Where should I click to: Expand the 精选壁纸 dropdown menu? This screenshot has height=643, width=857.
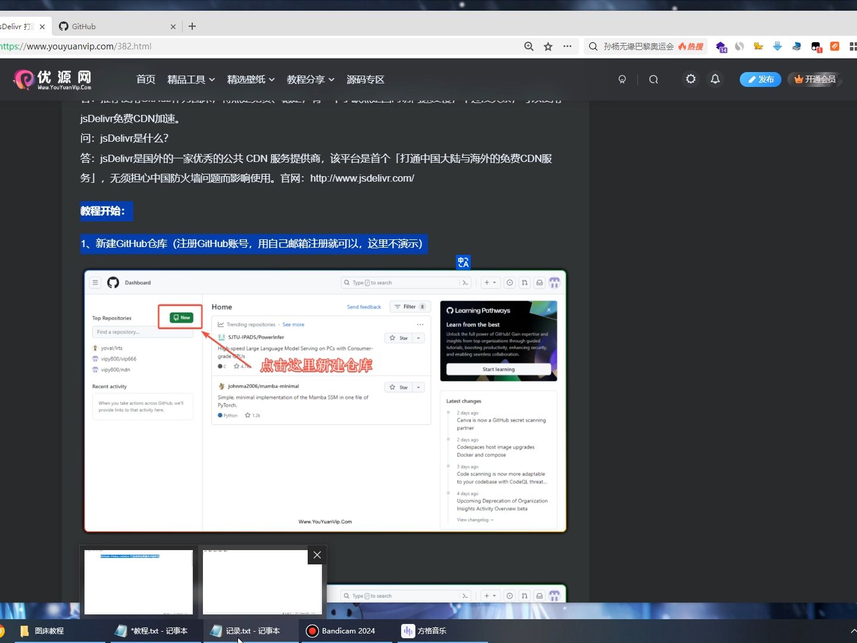pyautogui.click(x=251, y=79)
